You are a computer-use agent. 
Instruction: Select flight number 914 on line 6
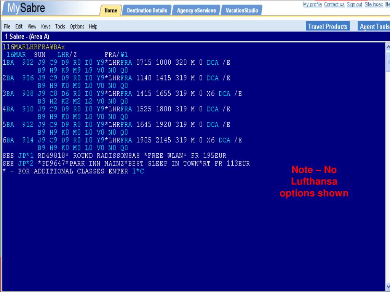27,140
